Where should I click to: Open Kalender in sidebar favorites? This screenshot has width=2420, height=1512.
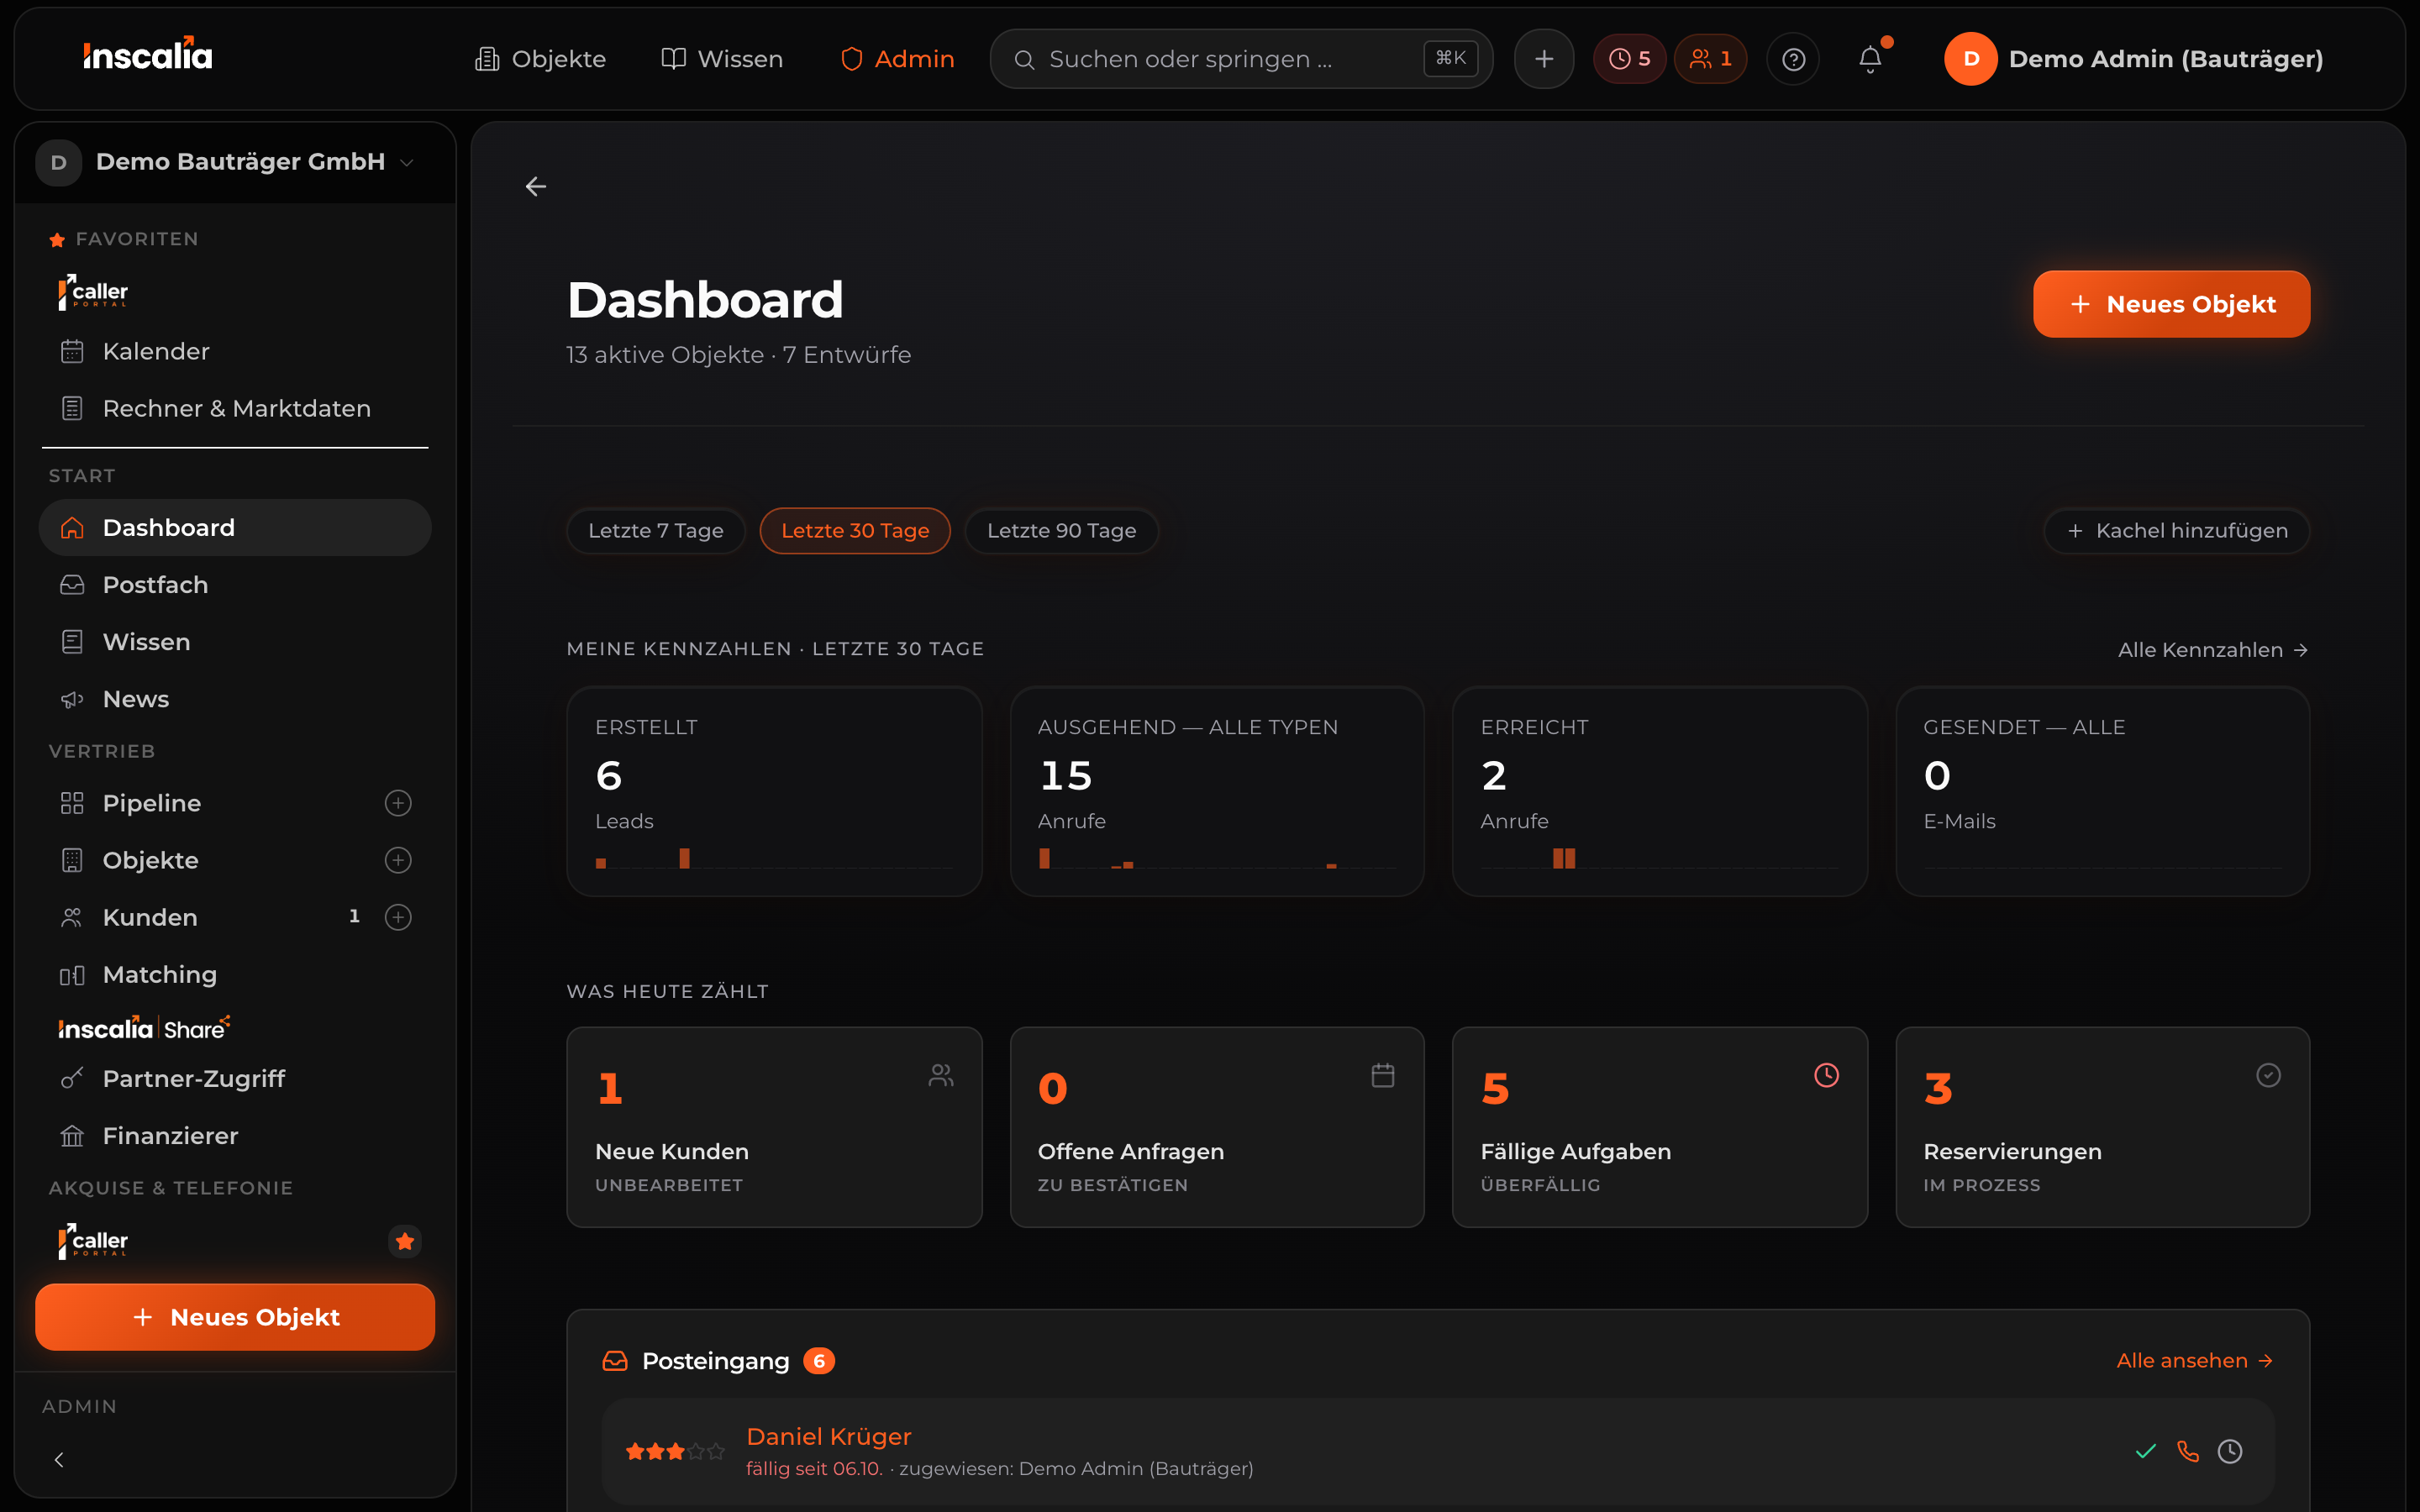click(x=235, y=351)
